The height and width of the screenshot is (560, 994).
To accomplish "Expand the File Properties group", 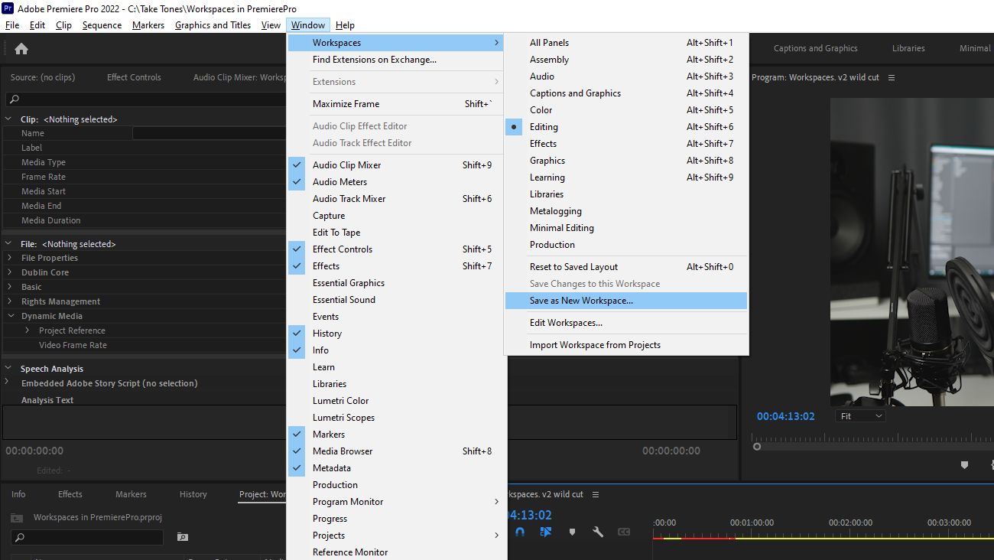I will click(10, 258).
